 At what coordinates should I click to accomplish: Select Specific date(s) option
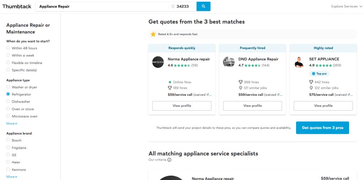[8, 70]
